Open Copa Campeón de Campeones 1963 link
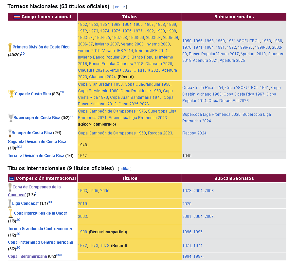The height and width of the screenshot is (263, 288). 112,133
